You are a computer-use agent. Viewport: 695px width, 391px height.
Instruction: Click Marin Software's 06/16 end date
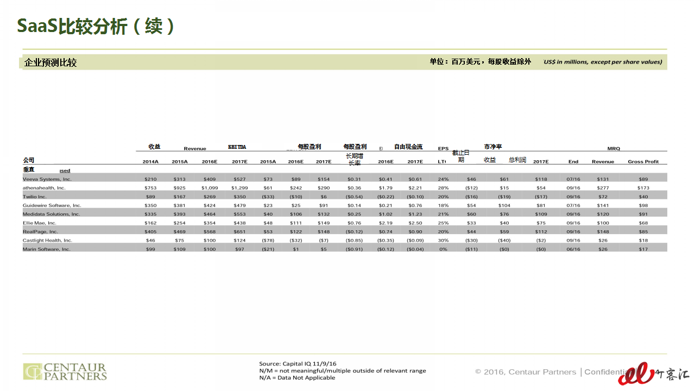[x=573, y=249]
